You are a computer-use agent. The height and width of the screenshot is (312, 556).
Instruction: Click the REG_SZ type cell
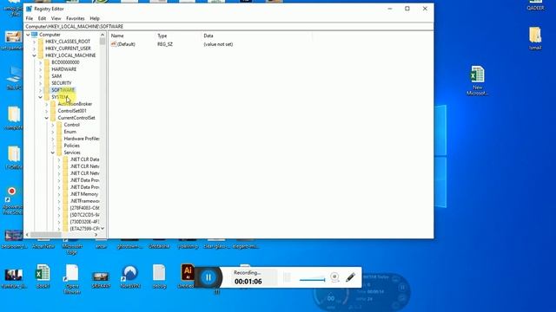click(165, 44)
